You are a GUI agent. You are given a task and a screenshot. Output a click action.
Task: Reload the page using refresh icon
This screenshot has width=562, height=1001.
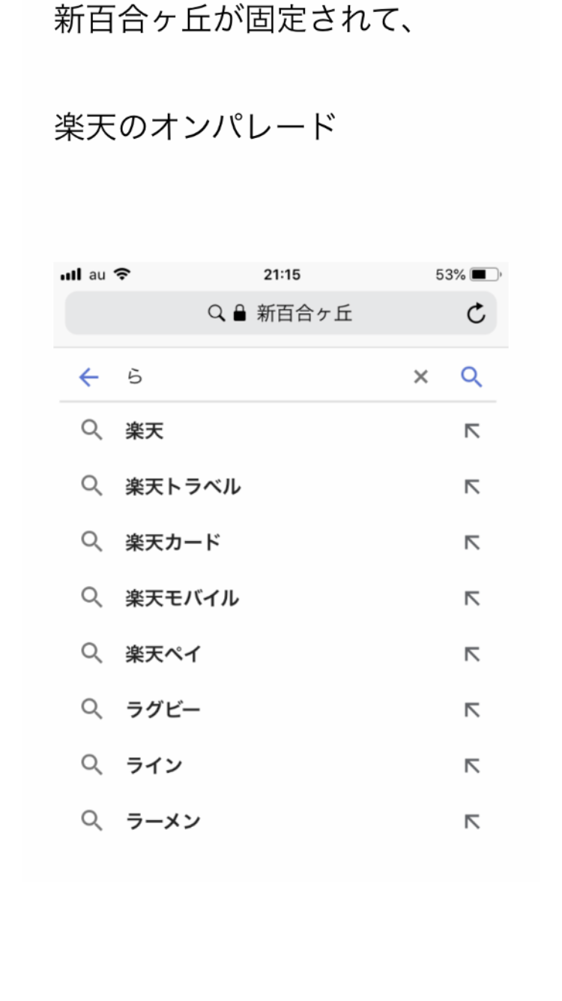coord(476,314)
